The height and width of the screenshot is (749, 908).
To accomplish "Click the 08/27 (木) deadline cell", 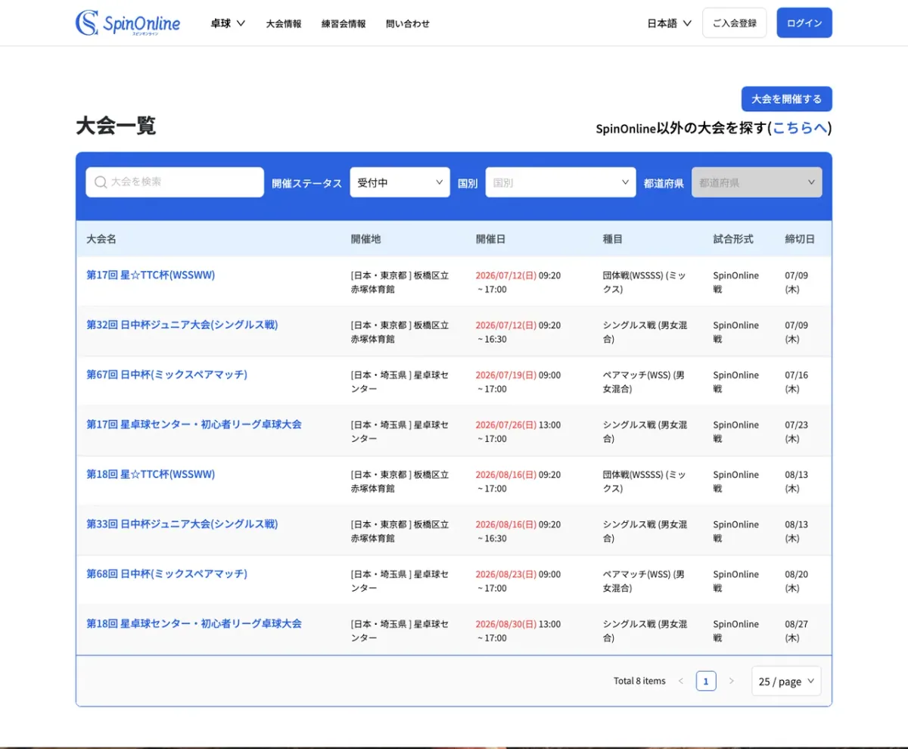I will pyautogui.click(x=797, y=631).
